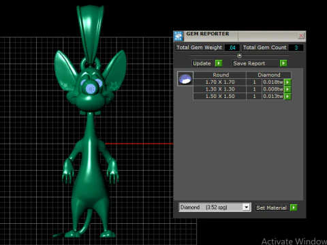Click the Round column header
This screenshot has width=327, height=245.
click(x=220, y=75)
